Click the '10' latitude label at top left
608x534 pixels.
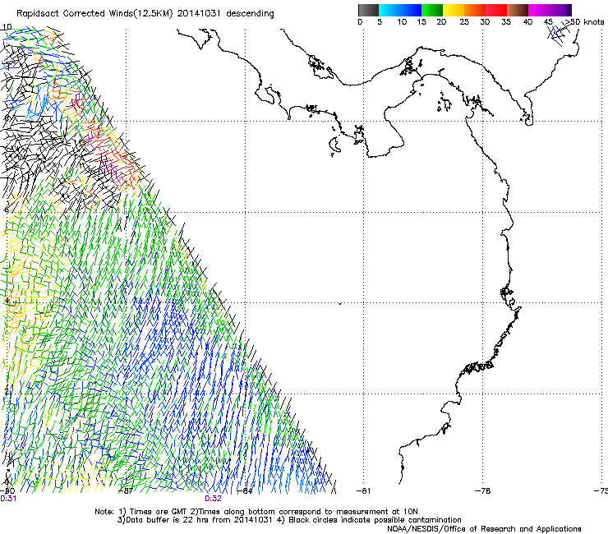(x=7, y=27)
